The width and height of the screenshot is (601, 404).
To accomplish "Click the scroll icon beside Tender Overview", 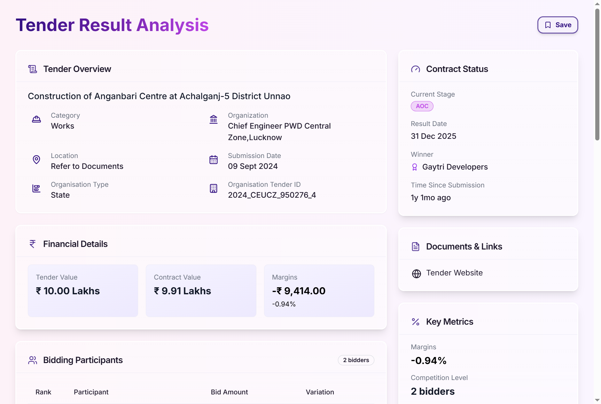I will point(33,69).
